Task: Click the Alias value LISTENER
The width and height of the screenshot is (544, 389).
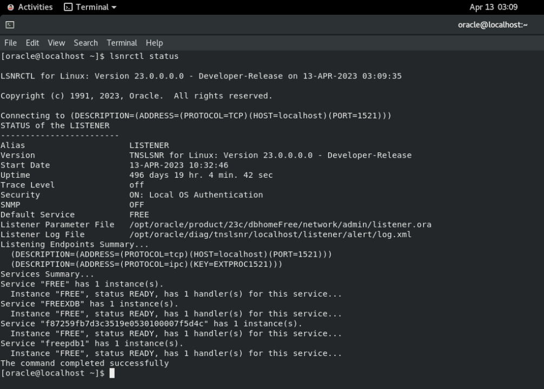Action: click(149, 145)
